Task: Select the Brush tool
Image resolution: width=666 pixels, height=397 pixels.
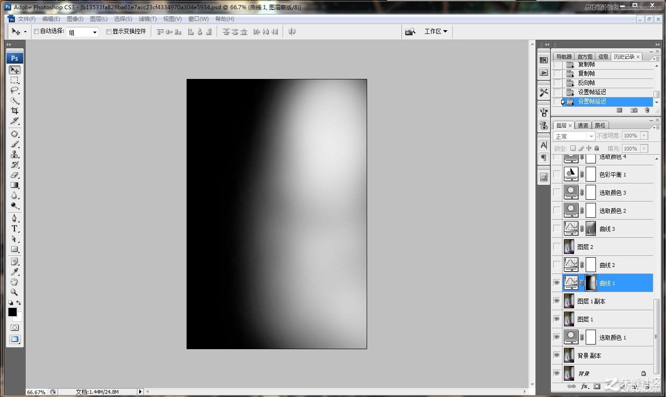Action: click(x=14, y=144)
